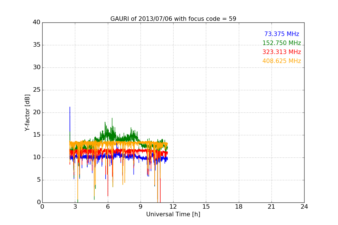Click the y-axis tick label 20
338x225 pixels.
coord(37,112)
